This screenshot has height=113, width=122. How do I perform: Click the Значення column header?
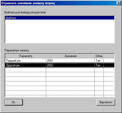[70, 56]
